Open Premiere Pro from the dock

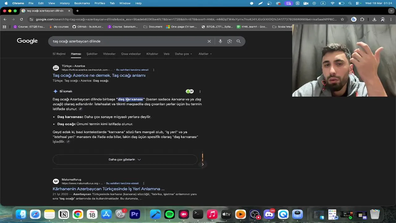(135, 214)
